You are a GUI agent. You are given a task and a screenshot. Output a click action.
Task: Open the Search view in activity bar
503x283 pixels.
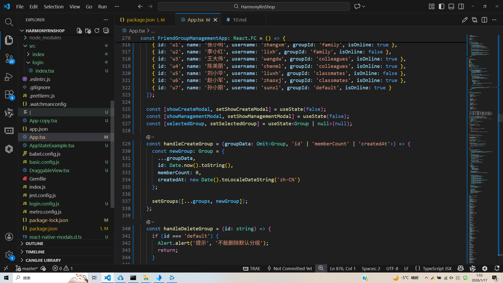pyautogui.click(x=9, y=22)
